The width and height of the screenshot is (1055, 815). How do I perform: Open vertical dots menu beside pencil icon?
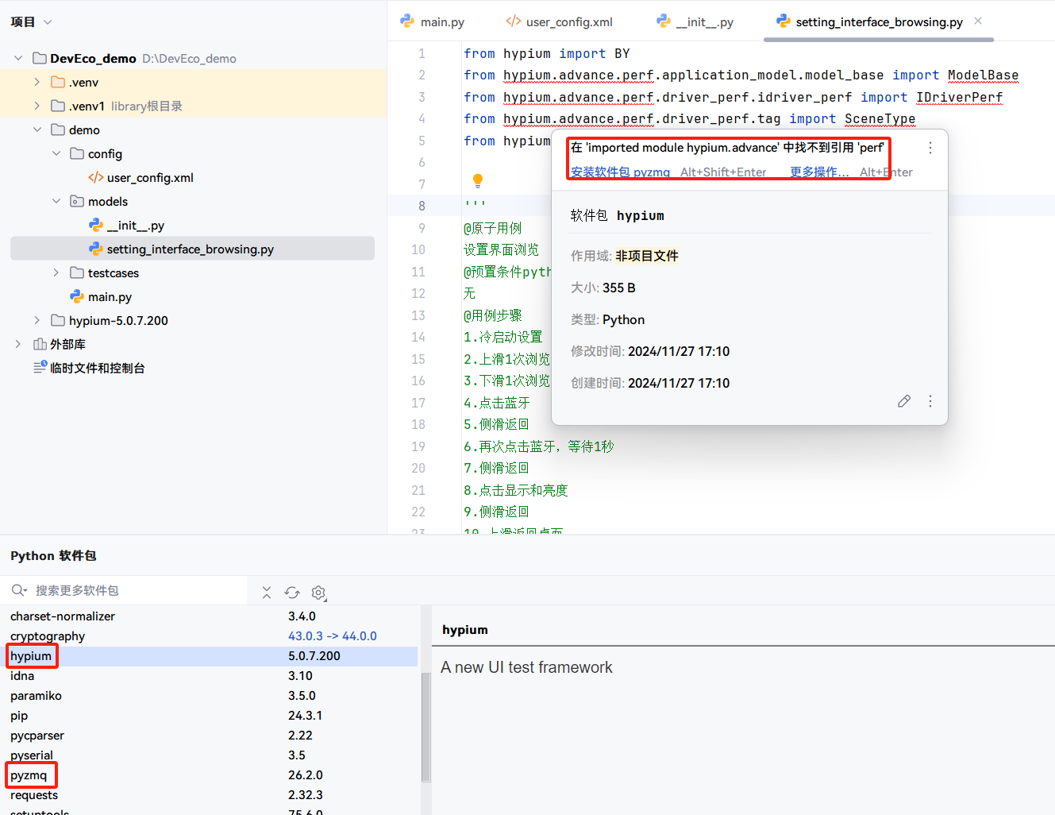point(930,401)
